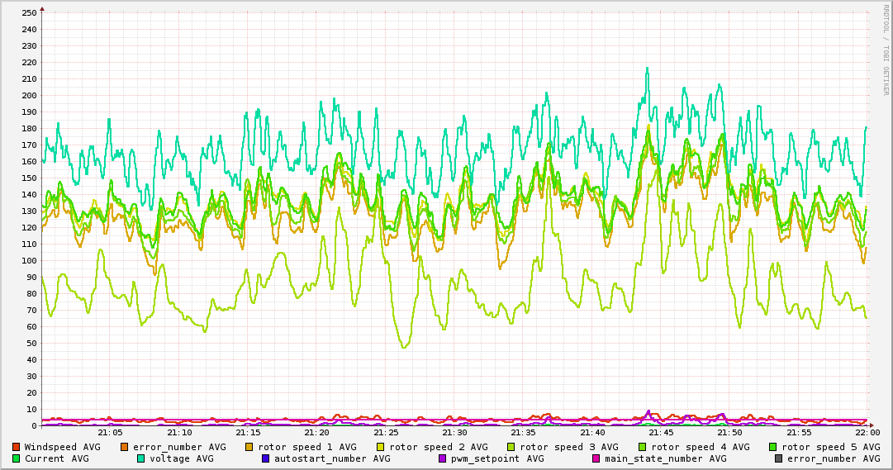
Task: Click the 180 value on the y-axis
Action: point(29,129)
